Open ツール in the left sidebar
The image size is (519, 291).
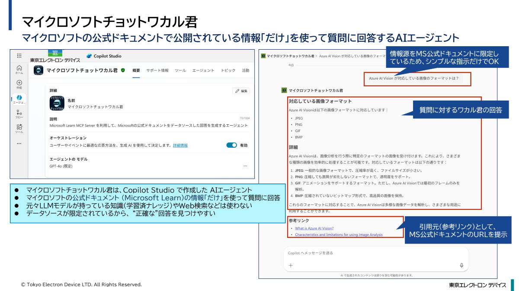(x=19, y=129)
